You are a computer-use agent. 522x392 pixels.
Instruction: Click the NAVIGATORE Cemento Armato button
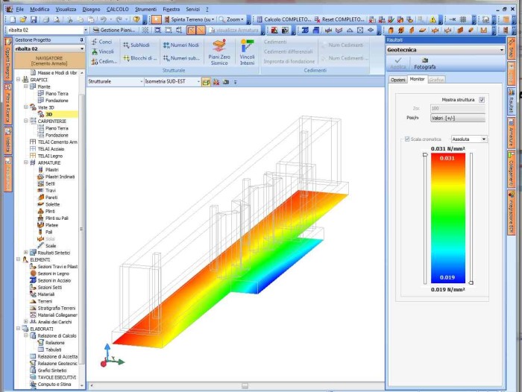[x=49, y=60]
